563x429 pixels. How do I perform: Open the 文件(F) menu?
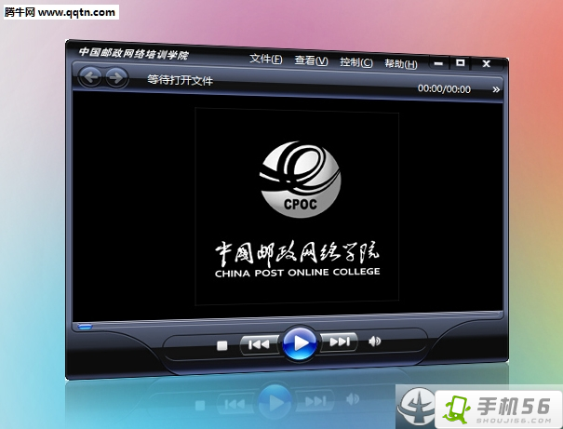click(x=266, y=59)
